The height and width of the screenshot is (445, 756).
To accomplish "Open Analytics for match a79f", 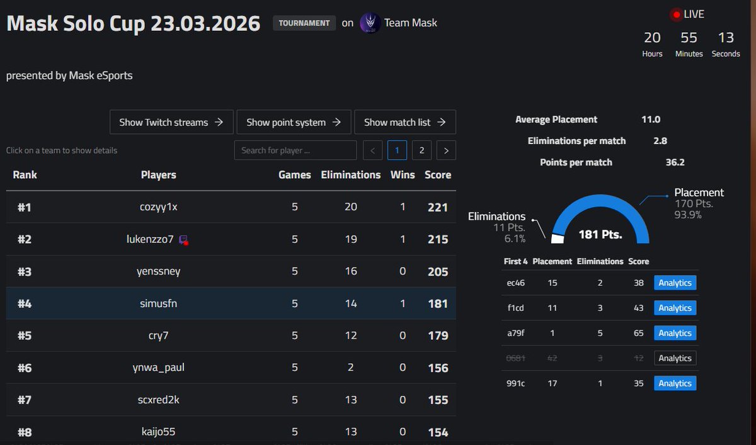I will [675, 333].
